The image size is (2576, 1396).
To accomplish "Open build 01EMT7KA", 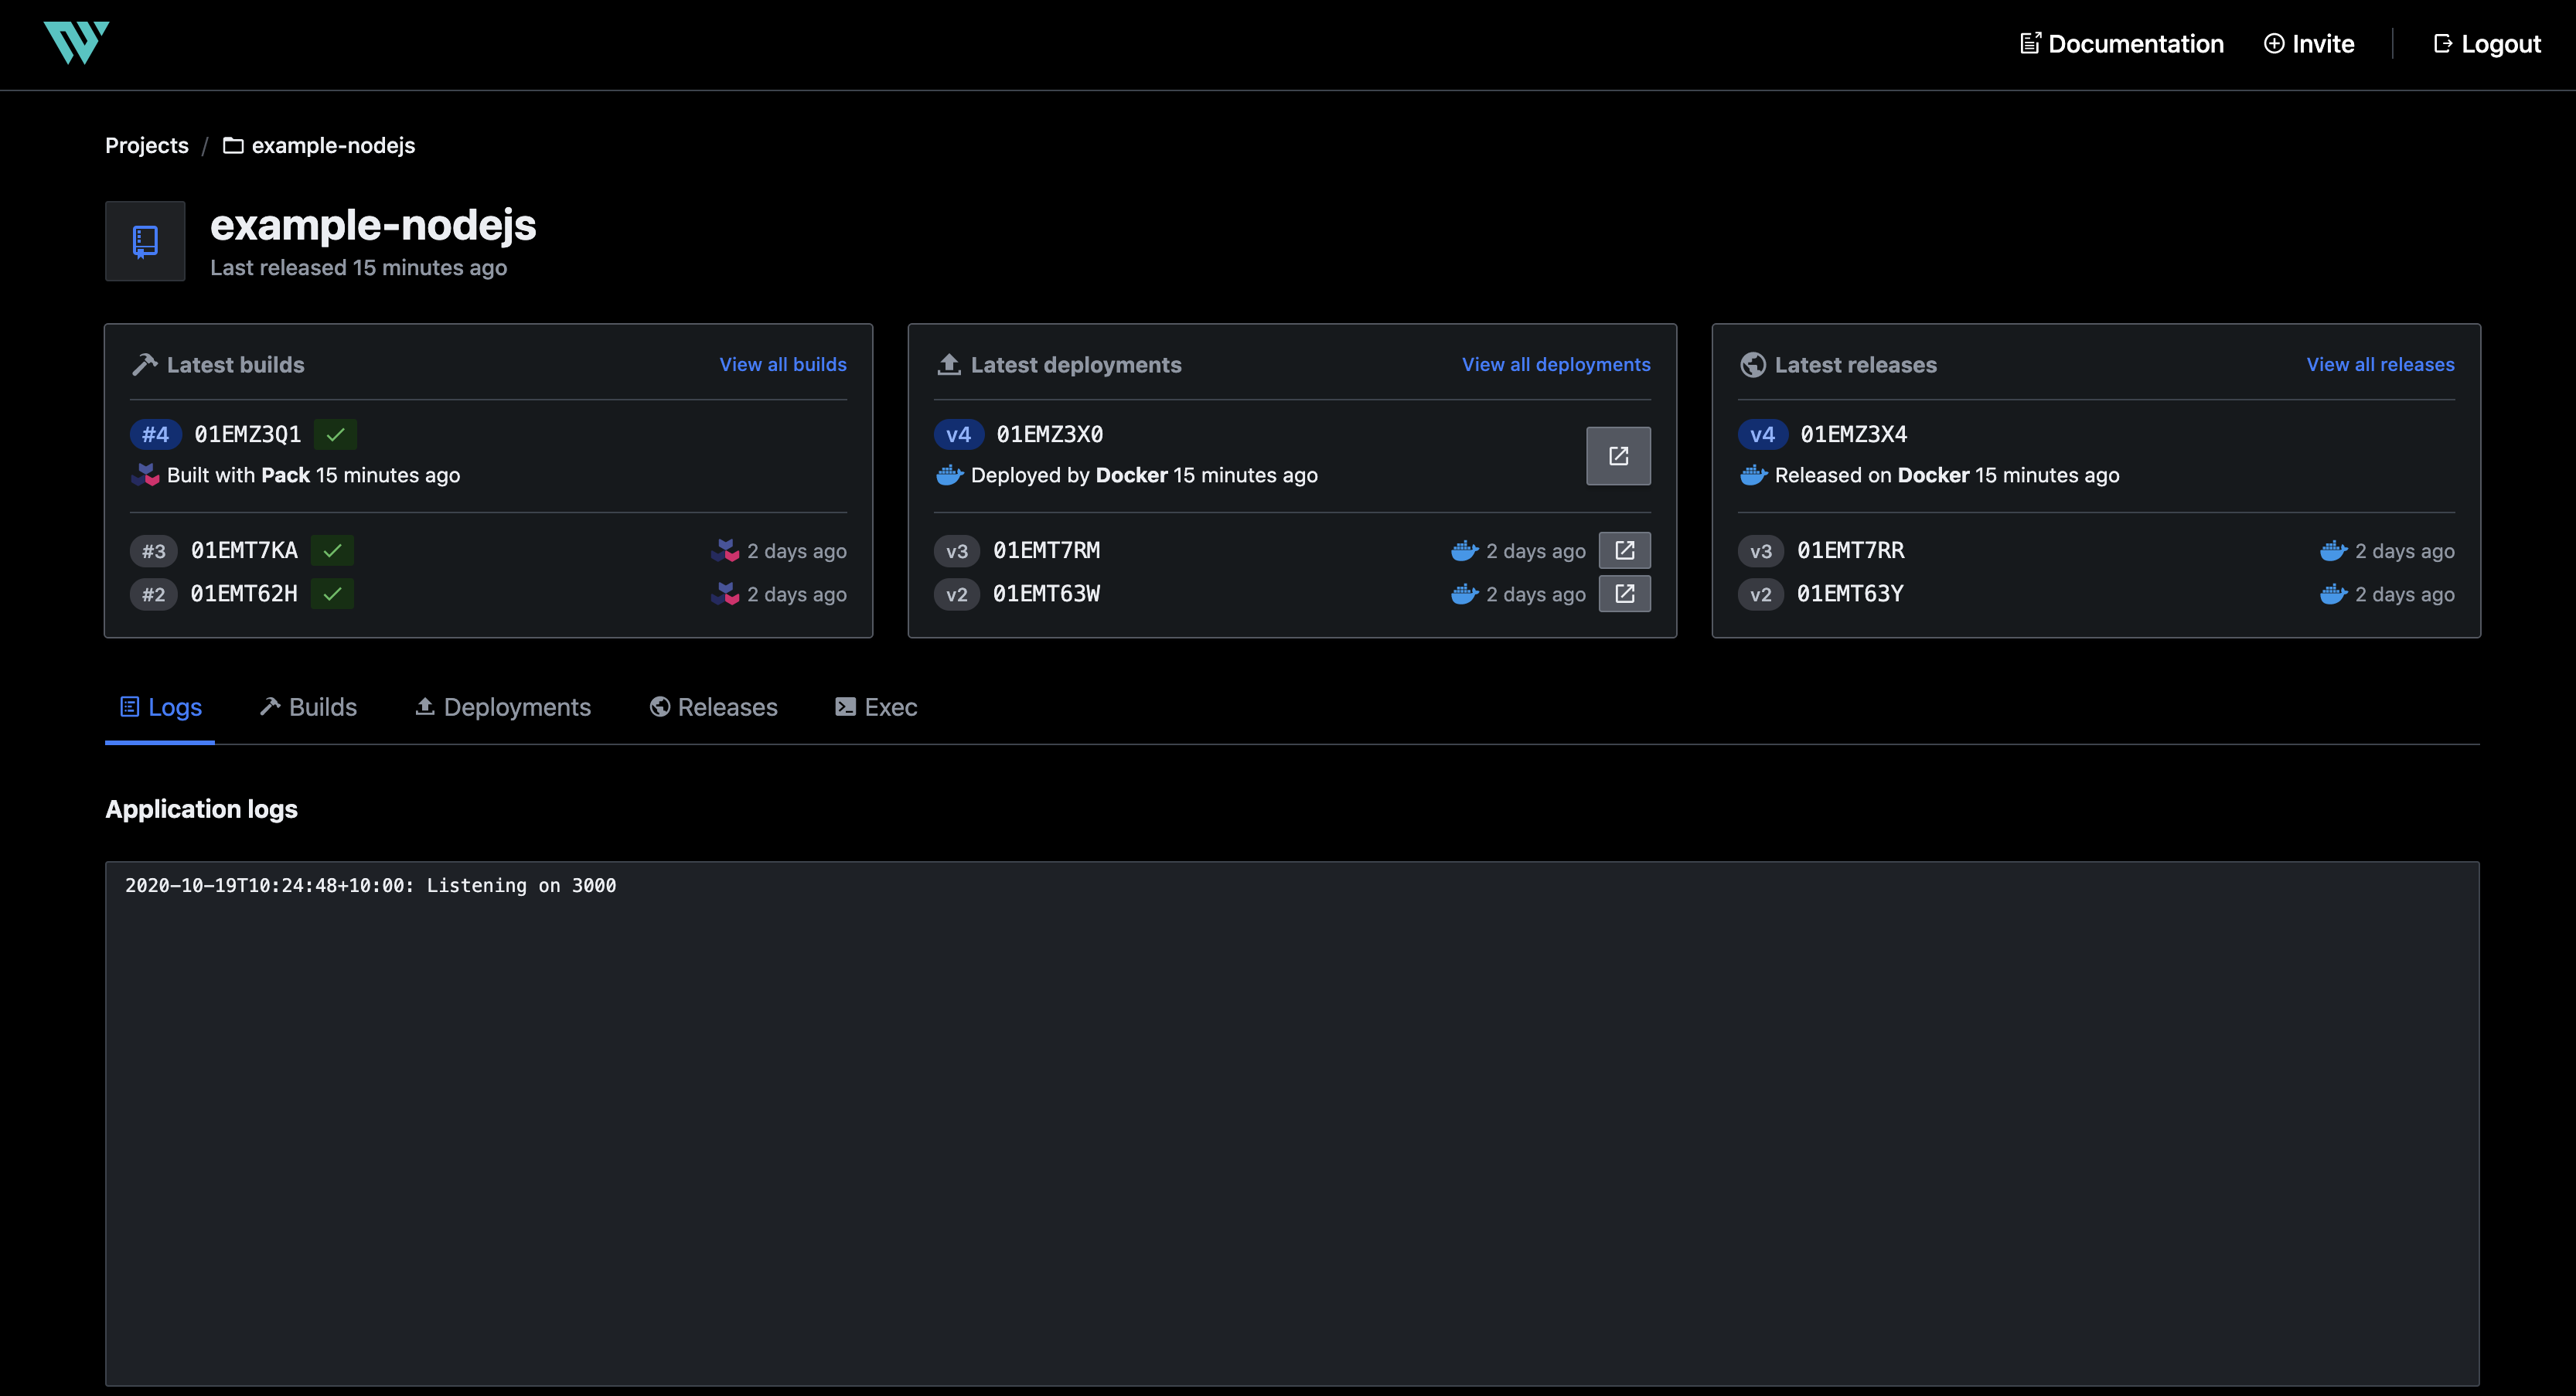I will (x=244, y=550).
